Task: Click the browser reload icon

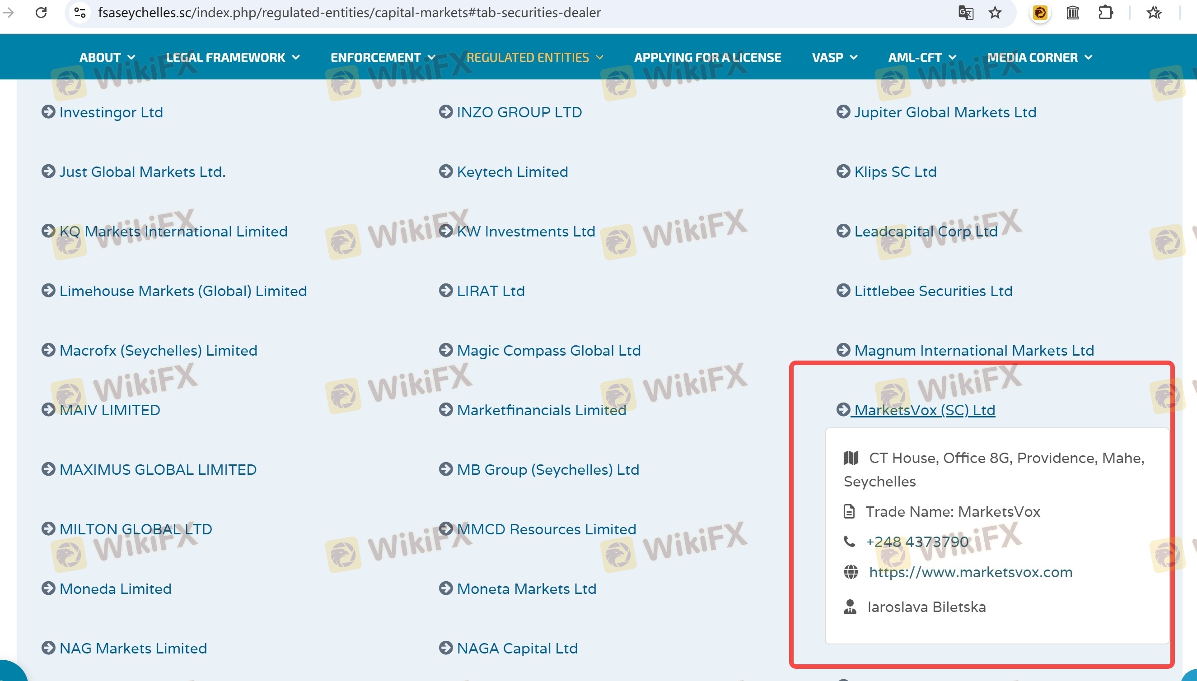Action: (x=41, y=13)
